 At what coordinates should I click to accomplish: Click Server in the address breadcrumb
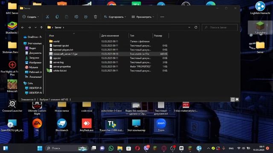coord(58,27)
